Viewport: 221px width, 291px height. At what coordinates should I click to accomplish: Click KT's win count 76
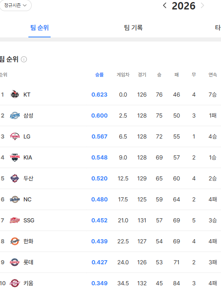click(x=159, y=95)
